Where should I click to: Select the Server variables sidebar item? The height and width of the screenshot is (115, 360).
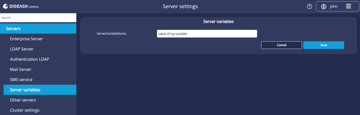(x=25, y=90)
